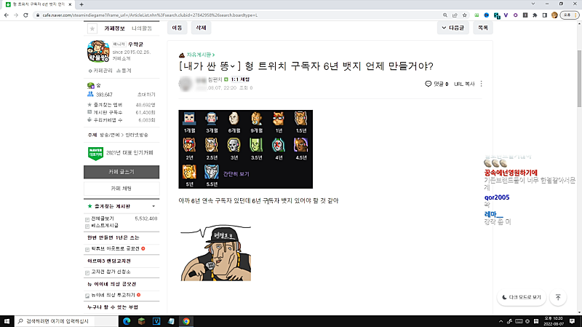Open Chrome from the Windows taskbar

[186, 320]
